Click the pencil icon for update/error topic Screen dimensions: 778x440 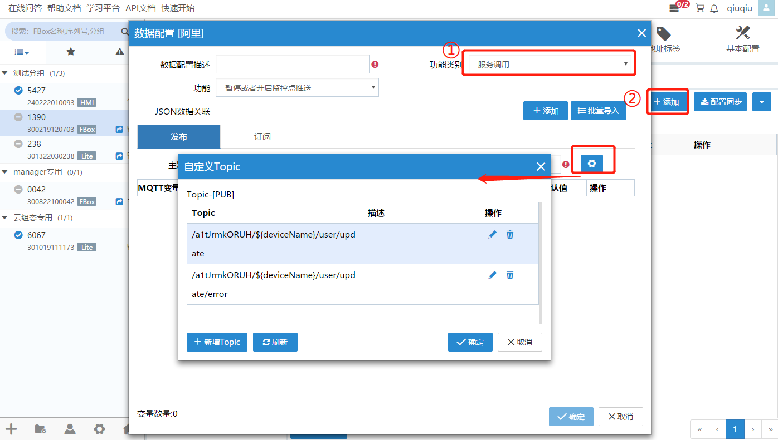[x=492, y=275]
